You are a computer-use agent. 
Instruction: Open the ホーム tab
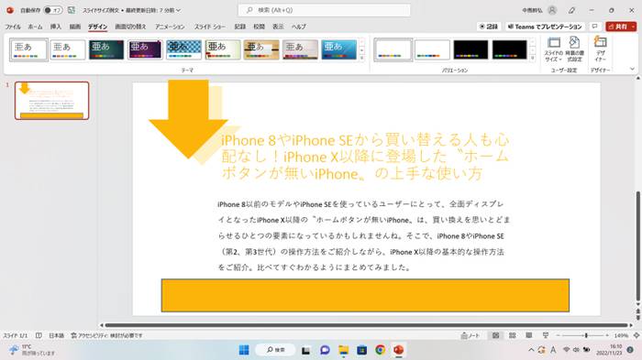[35, 27]
